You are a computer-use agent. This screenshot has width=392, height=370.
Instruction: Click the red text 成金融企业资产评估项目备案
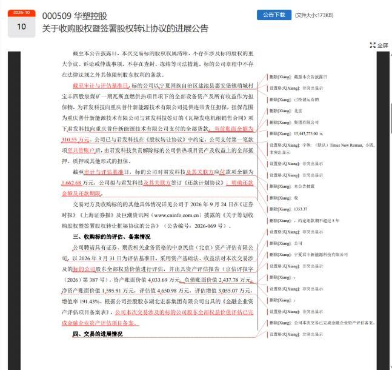[99, 323]
